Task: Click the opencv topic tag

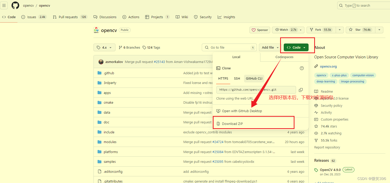Action: click(x=321, y=75)
